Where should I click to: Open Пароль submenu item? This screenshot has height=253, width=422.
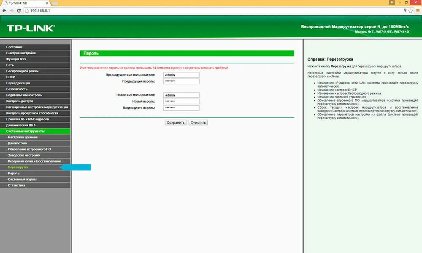tap(35, 173)
